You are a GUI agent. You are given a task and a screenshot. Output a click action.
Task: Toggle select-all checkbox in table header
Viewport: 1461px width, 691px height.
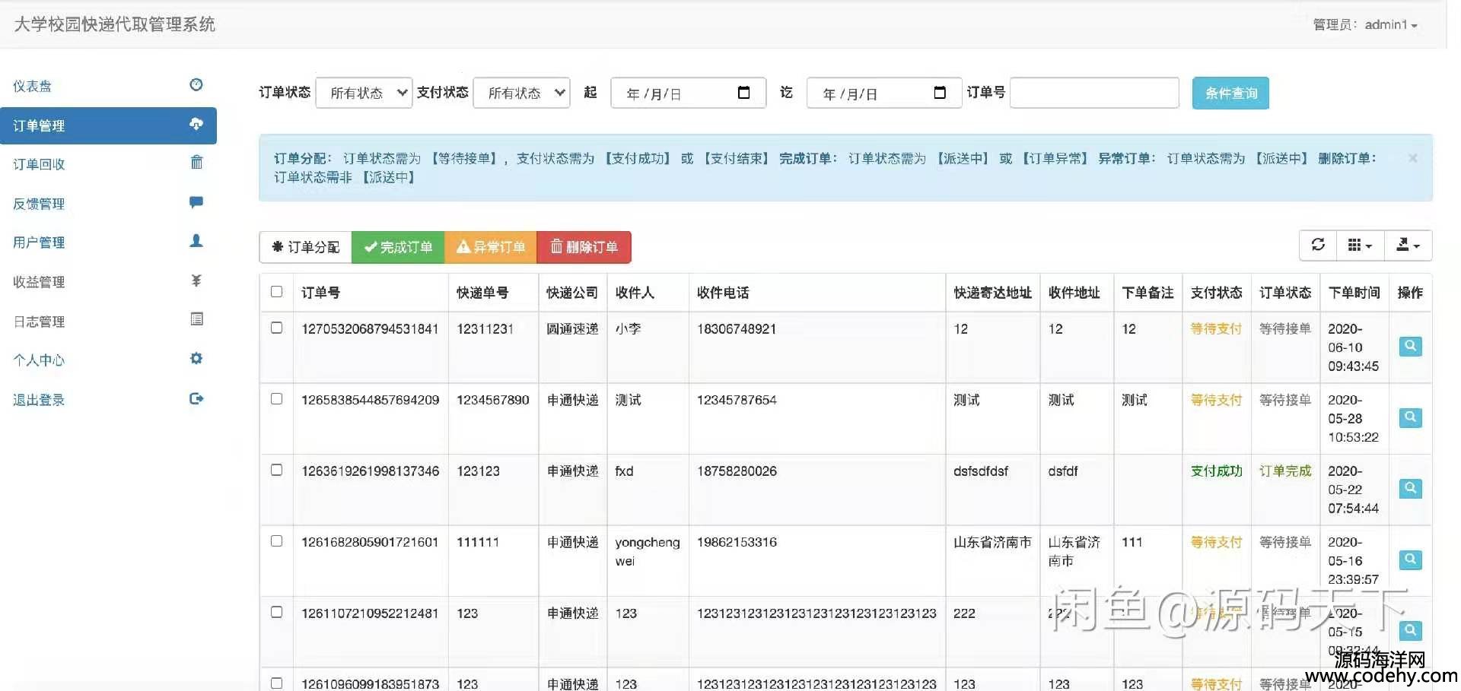[277, 292]
